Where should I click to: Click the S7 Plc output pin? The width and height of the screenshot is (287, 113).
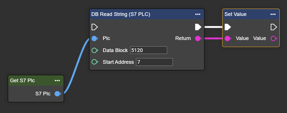coord(58,94)
